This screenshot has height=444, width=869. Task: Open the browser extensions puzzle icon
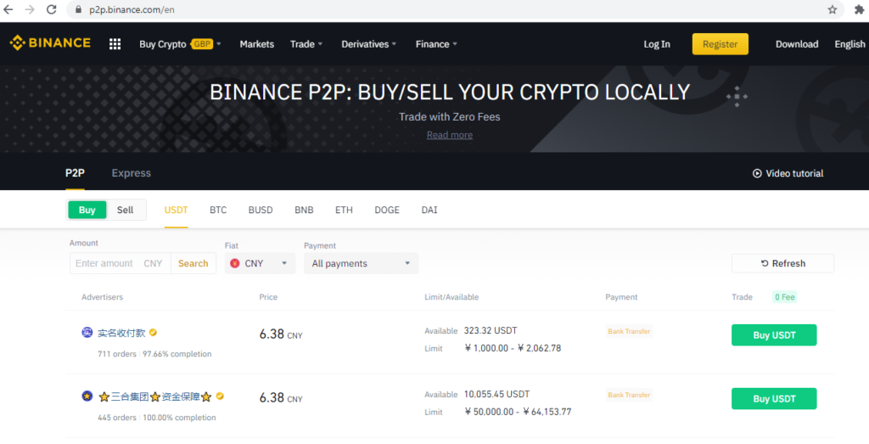tap(859, 9)
